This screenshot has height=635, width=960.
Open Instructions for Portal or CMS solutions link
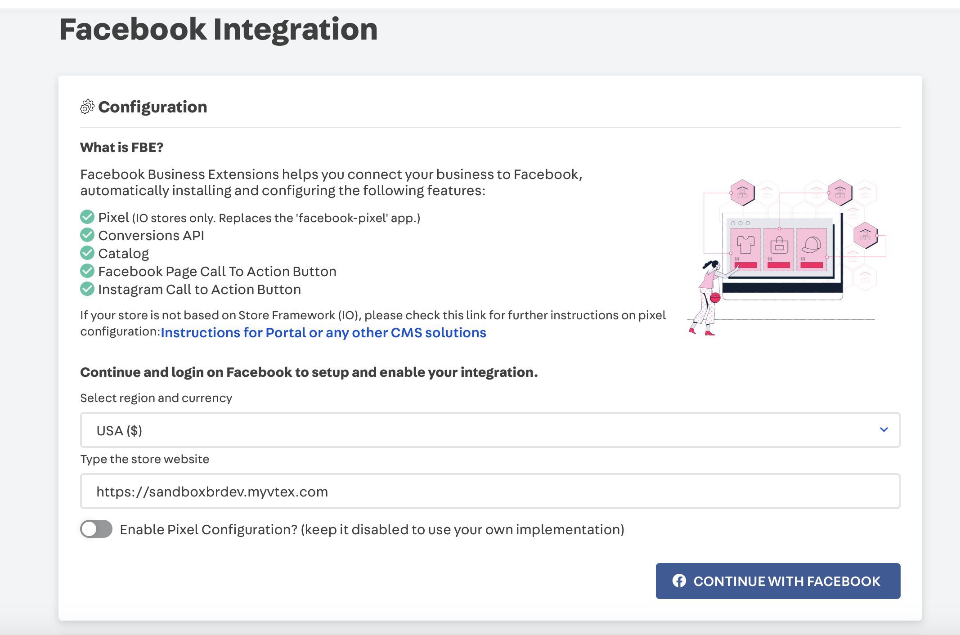(323, 333)
